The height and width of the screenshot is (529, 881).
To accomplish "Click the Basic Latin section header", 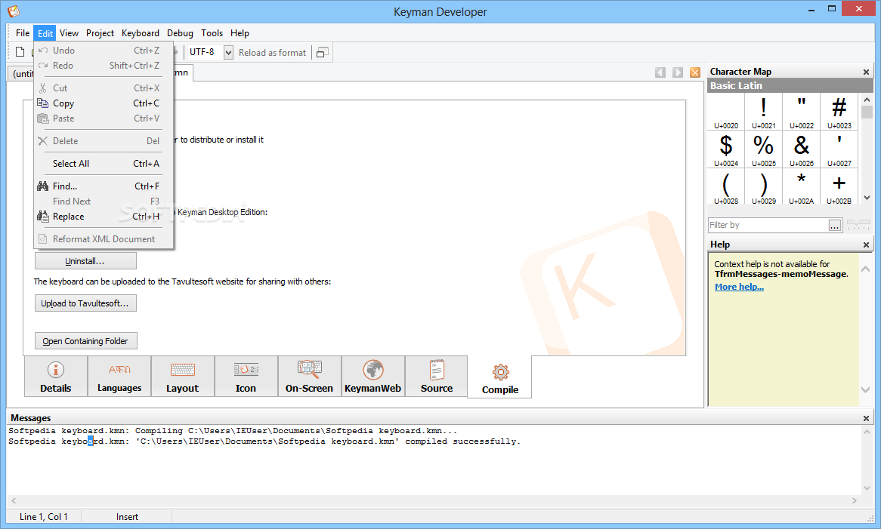I will (790, 86).
